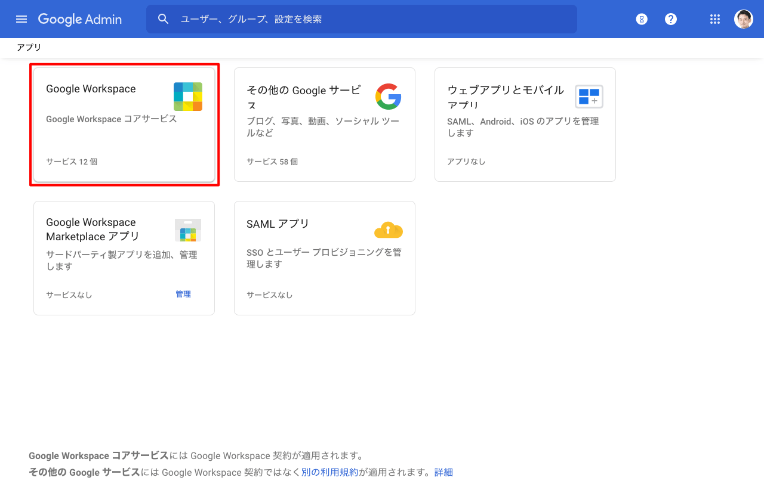764x496 pixels.
Task: Open SAML アプリ card title
Action: point(278,224)
